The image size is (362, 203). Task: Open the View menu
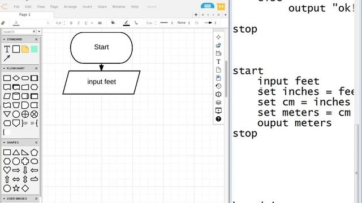[x=41, y=7]
